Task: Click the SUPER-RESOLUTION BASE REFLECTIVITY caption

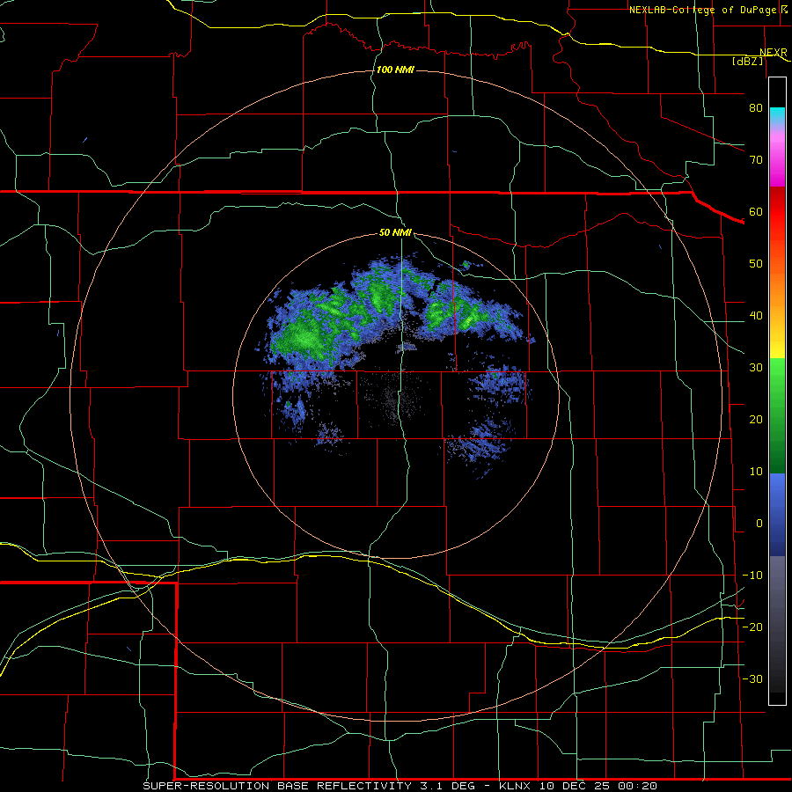Action: click(x=277, y=786)
